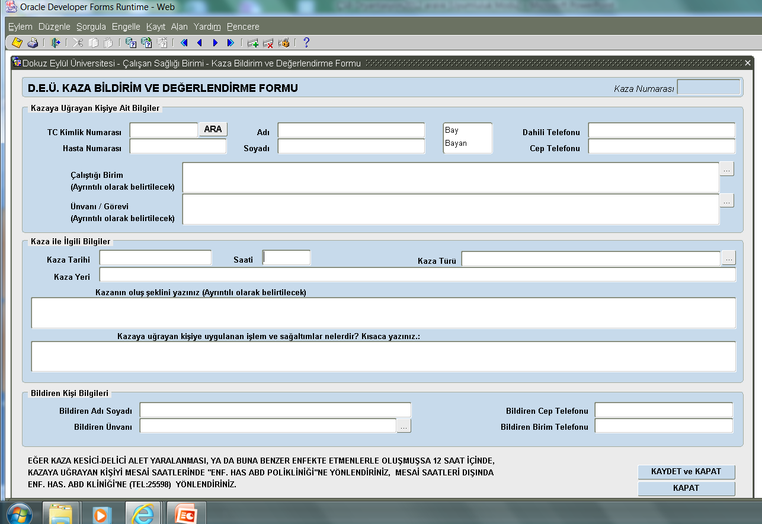This screenshot has height=524, width=762.
Task: Click the Paste icon in toolbar
Action: click(108, 43)
